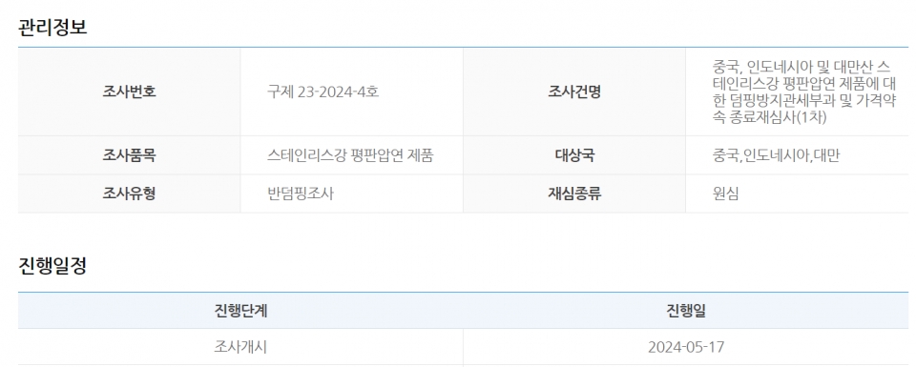Select the 조사건명 label cell
This screenshot has width=916, height=367.
click(574, 92)
